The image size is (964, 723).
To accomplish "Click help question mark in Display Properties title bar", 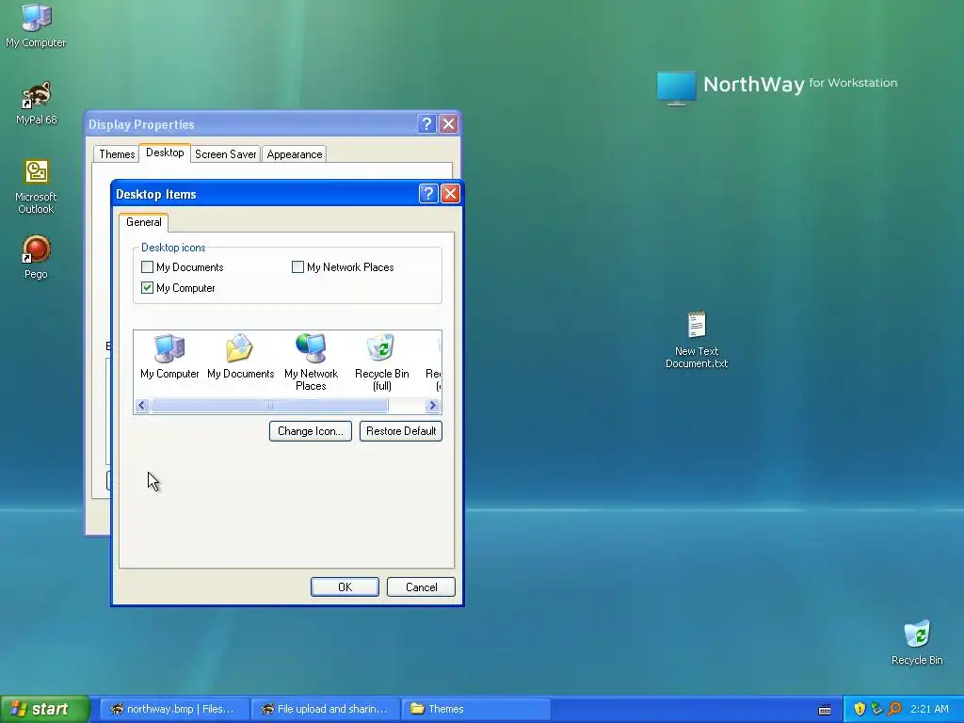I will pyautogui.click(x=426, y=124).
